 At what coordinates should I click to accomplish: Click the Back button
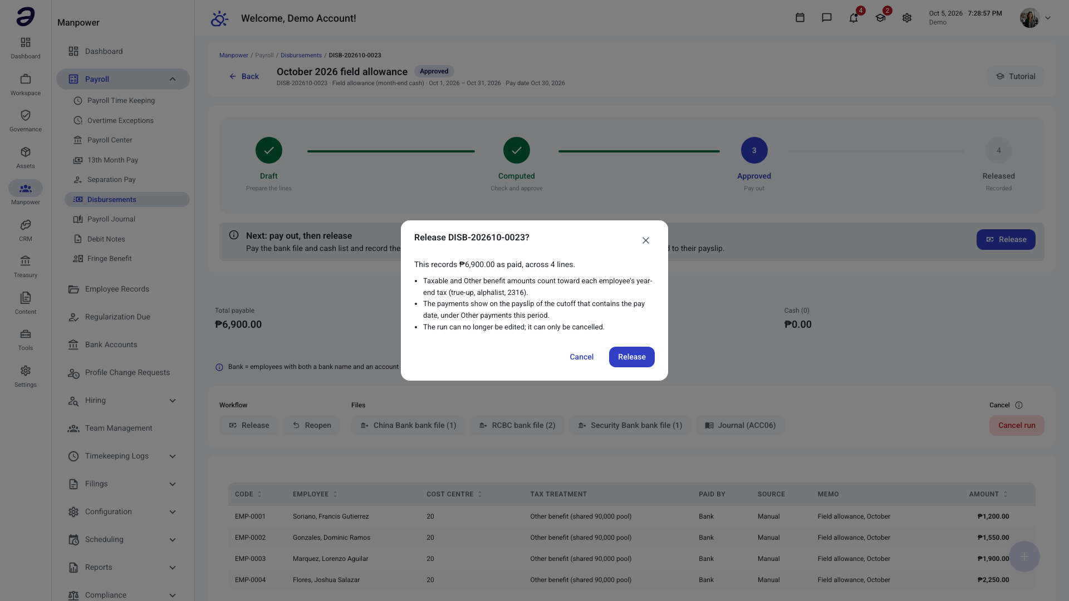(x=244, y=76)
